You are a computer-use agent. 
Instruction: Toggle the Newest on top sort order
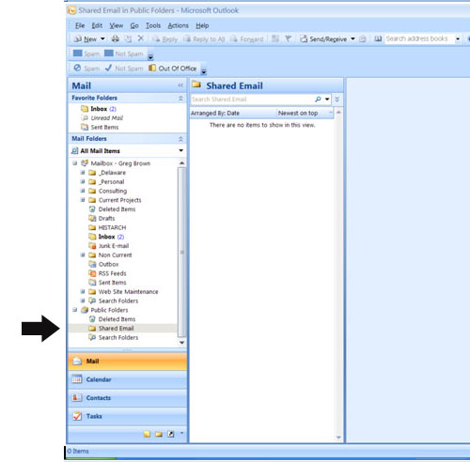[x=305, y=113]
